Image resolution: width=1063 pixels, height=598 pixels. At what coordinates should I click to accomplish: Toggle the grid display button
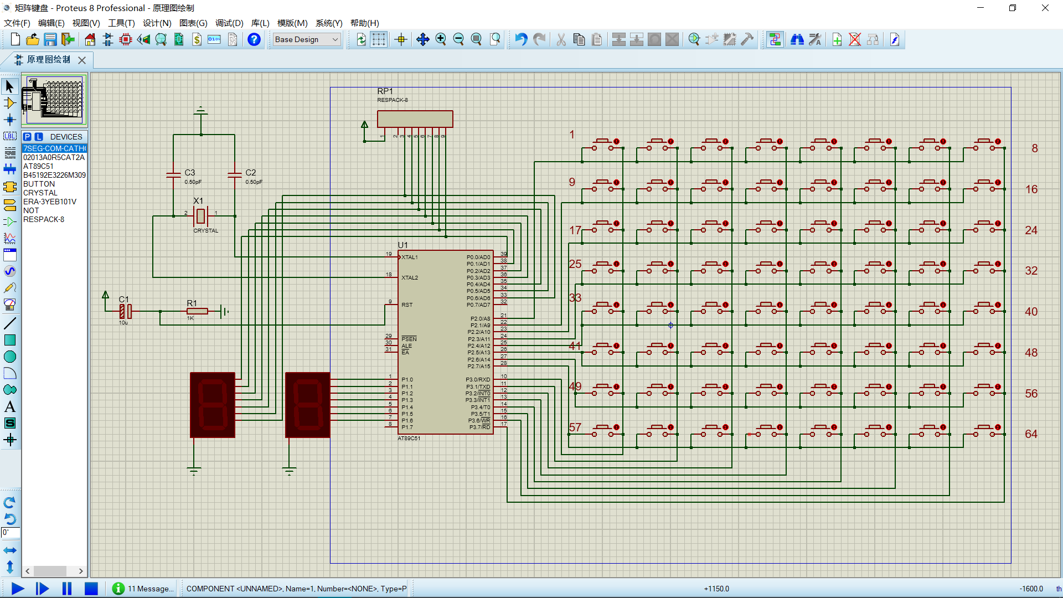[379, 39]
